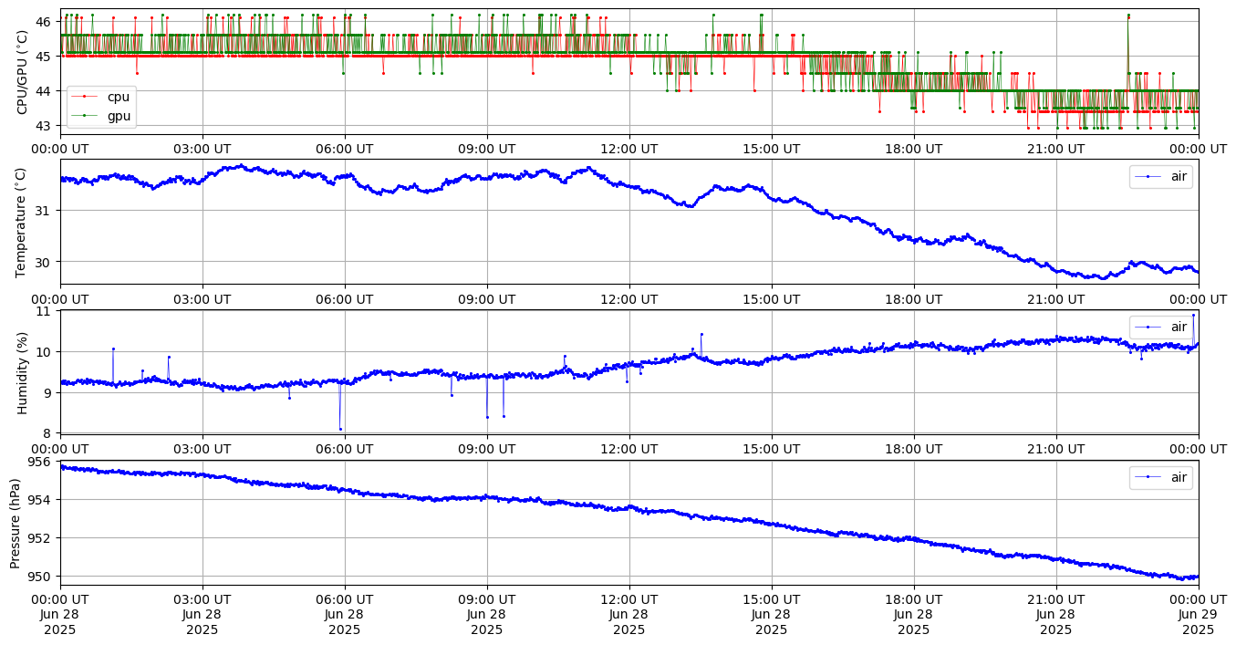Click '21:00 UT' under the Humidity plot
The image size is (1236, 645).
(1056, 449)
